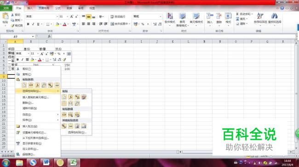The height and width of the screenshot is (167, 299).
Task: Toggle Italic on the mini toolbar
Action: (x=23, y=59)
